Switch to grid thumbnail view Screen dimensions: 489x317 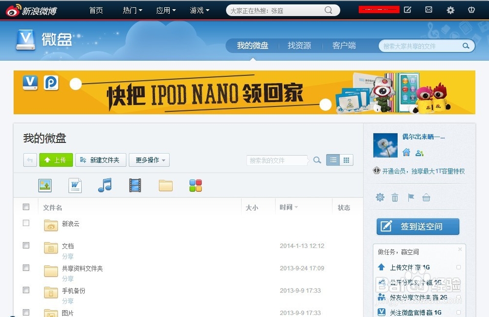(346, 160)
